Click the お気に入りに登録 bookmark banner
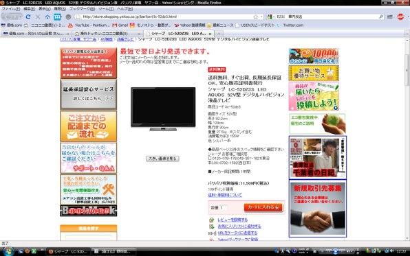The width and height of the screenshot is (410, 256). (x=88, y=211)
